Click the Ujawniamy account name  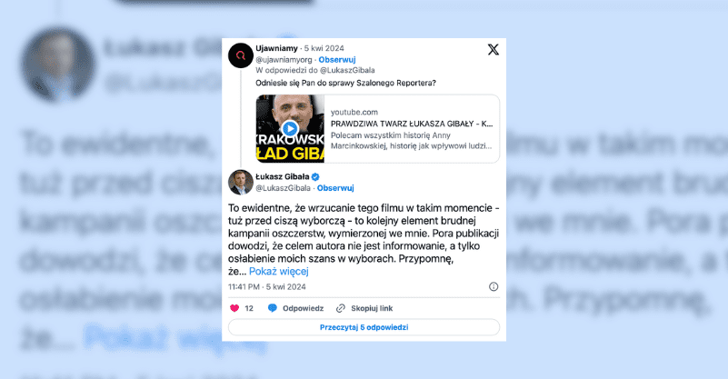tap(276, 48)
